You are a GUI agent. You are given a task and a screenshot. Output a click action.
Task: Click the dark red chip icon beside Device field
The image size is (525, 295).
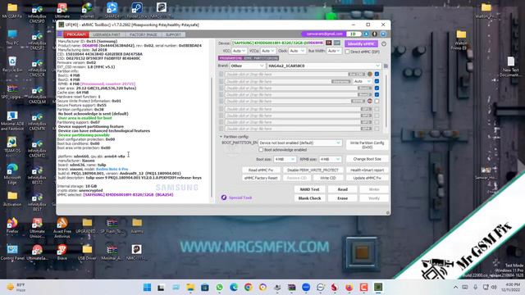click(329, 43)
